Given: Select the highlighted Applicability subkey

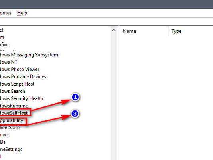Looking at the screenshot, I should coord(12,120).
